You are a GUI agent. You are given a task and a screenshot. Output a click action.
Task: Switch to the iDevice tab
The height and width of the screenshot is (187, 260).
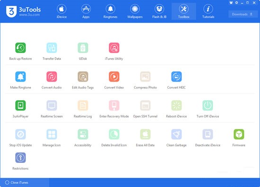pos(61,11)
